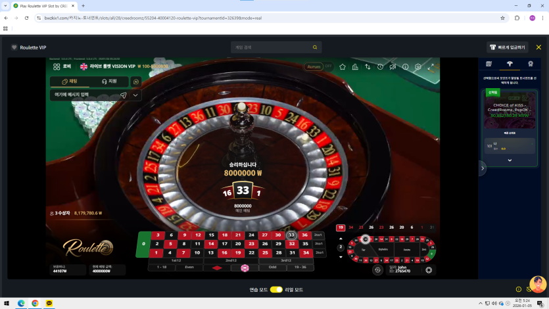The image size is (549, 309).
Task: Add table to favorites with star icon
Action: coord(343,67)
